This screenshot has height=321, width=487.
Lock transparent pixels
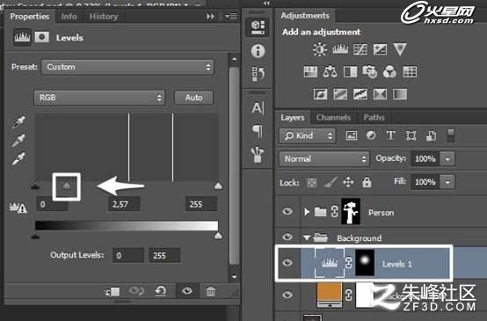point(311,182)
